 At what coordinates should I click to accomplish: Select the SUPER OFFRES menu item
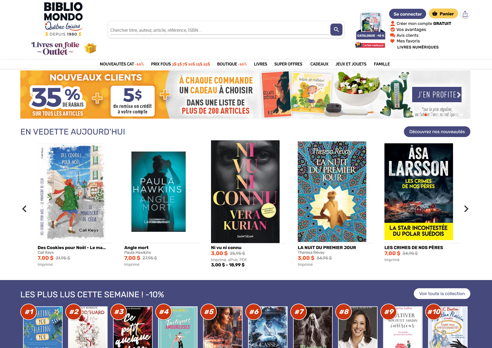point(288,64)
